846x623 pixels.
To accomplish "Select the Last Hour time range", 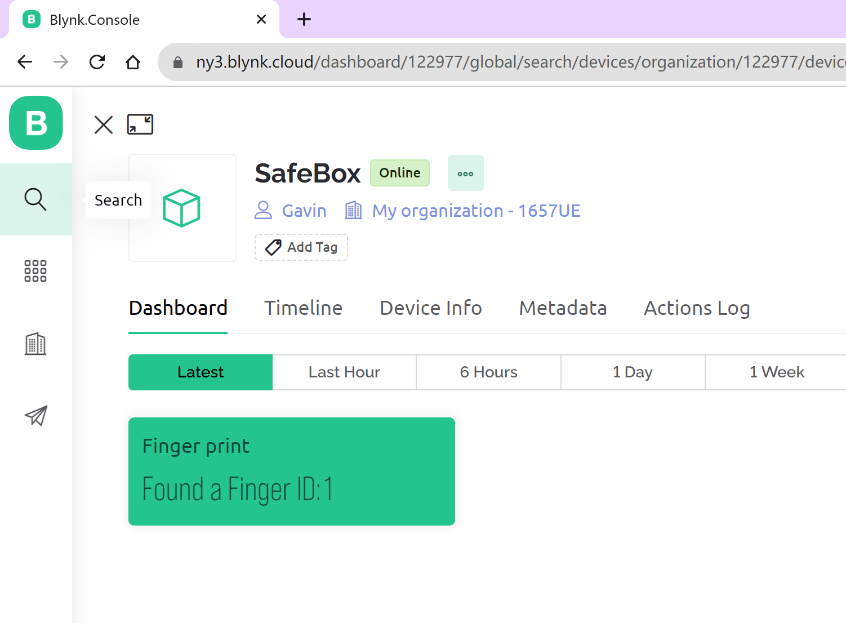I will pos(345,372).
